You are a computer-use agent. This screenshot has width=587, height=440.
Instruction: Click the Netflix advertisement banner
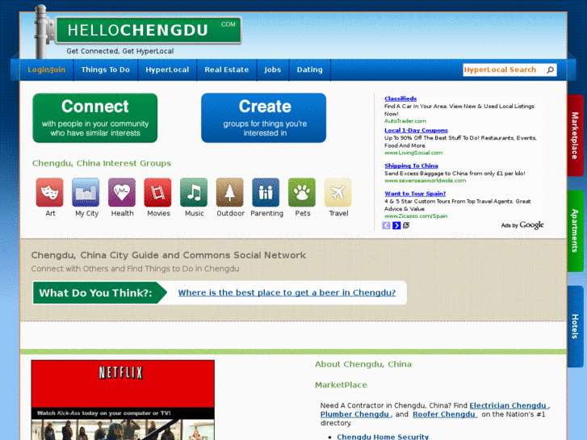pyautogui.click(x=123, y=400)
